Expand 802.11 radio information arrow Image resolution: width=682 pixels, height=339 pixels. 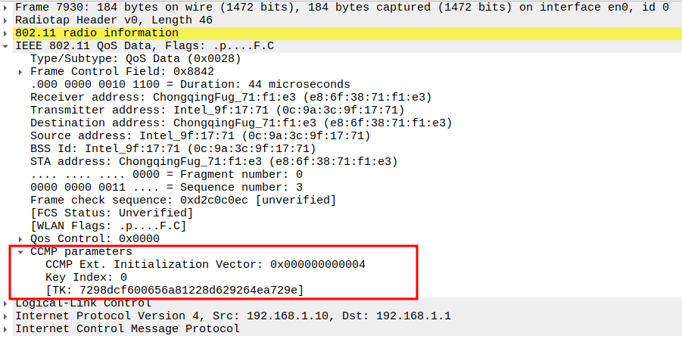tap(6, 33)
